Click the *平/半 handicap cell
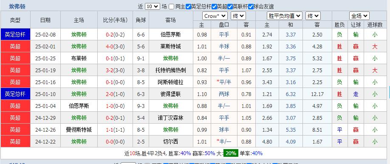The width and height of the screenshot is (390, 164). (224, 82)
